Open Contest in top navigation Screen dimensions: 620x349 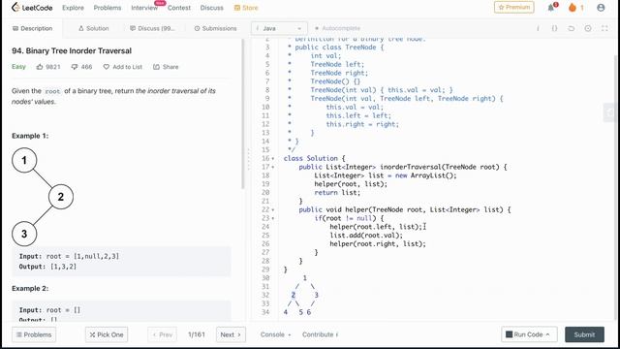click(179, 8)
